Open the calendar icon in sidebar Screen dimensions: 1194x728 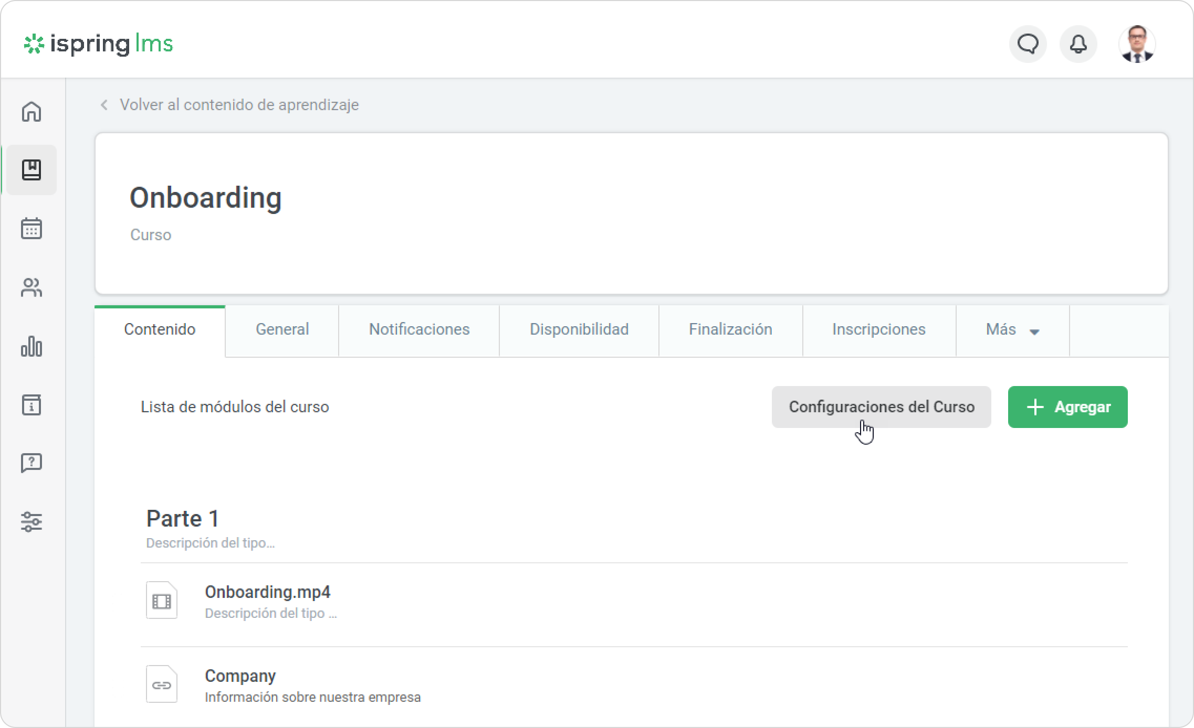(32, 229)
